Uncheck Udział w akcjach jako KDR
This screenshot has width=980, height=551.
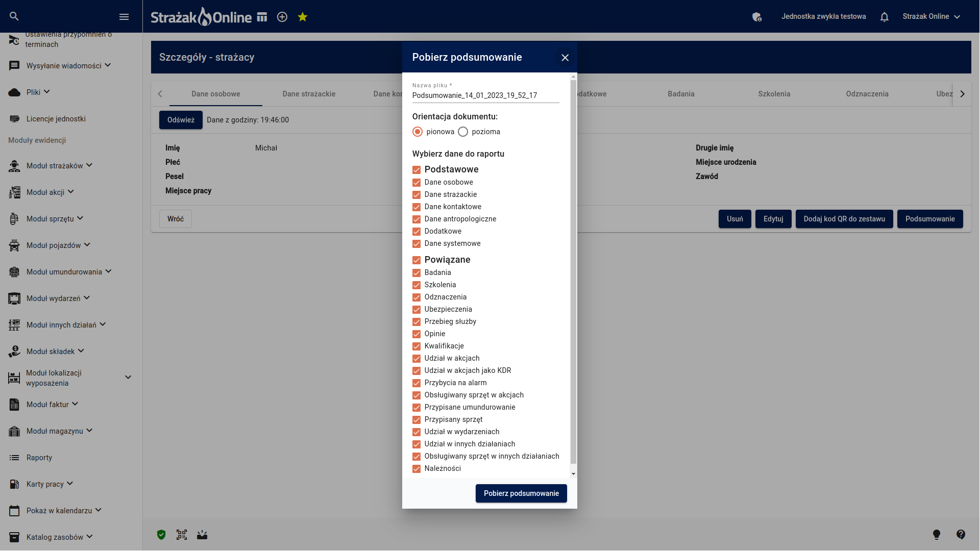pos(416,370)
